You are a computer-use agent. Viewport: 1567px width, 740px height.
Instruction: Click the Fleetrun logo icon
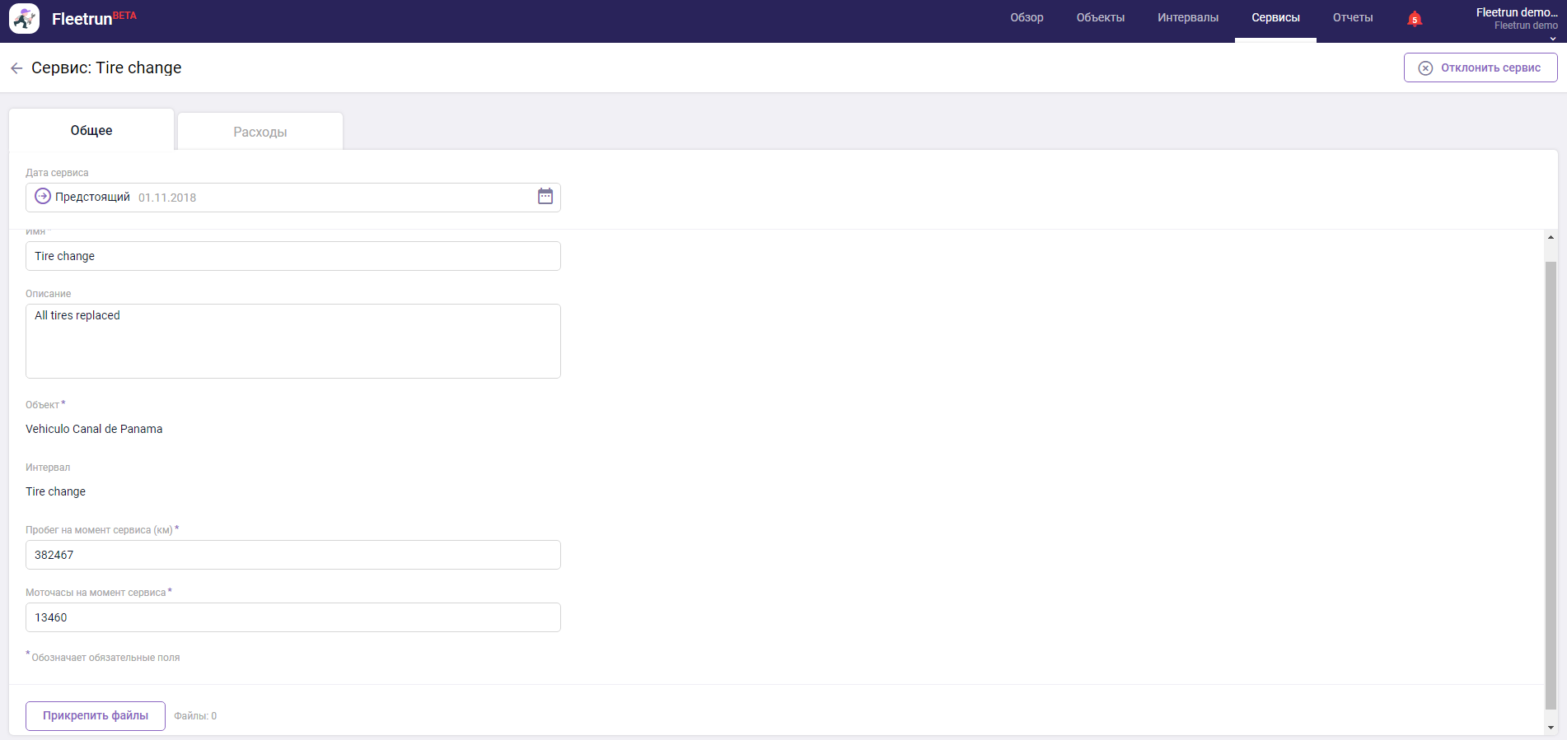(x=24, y=18)
